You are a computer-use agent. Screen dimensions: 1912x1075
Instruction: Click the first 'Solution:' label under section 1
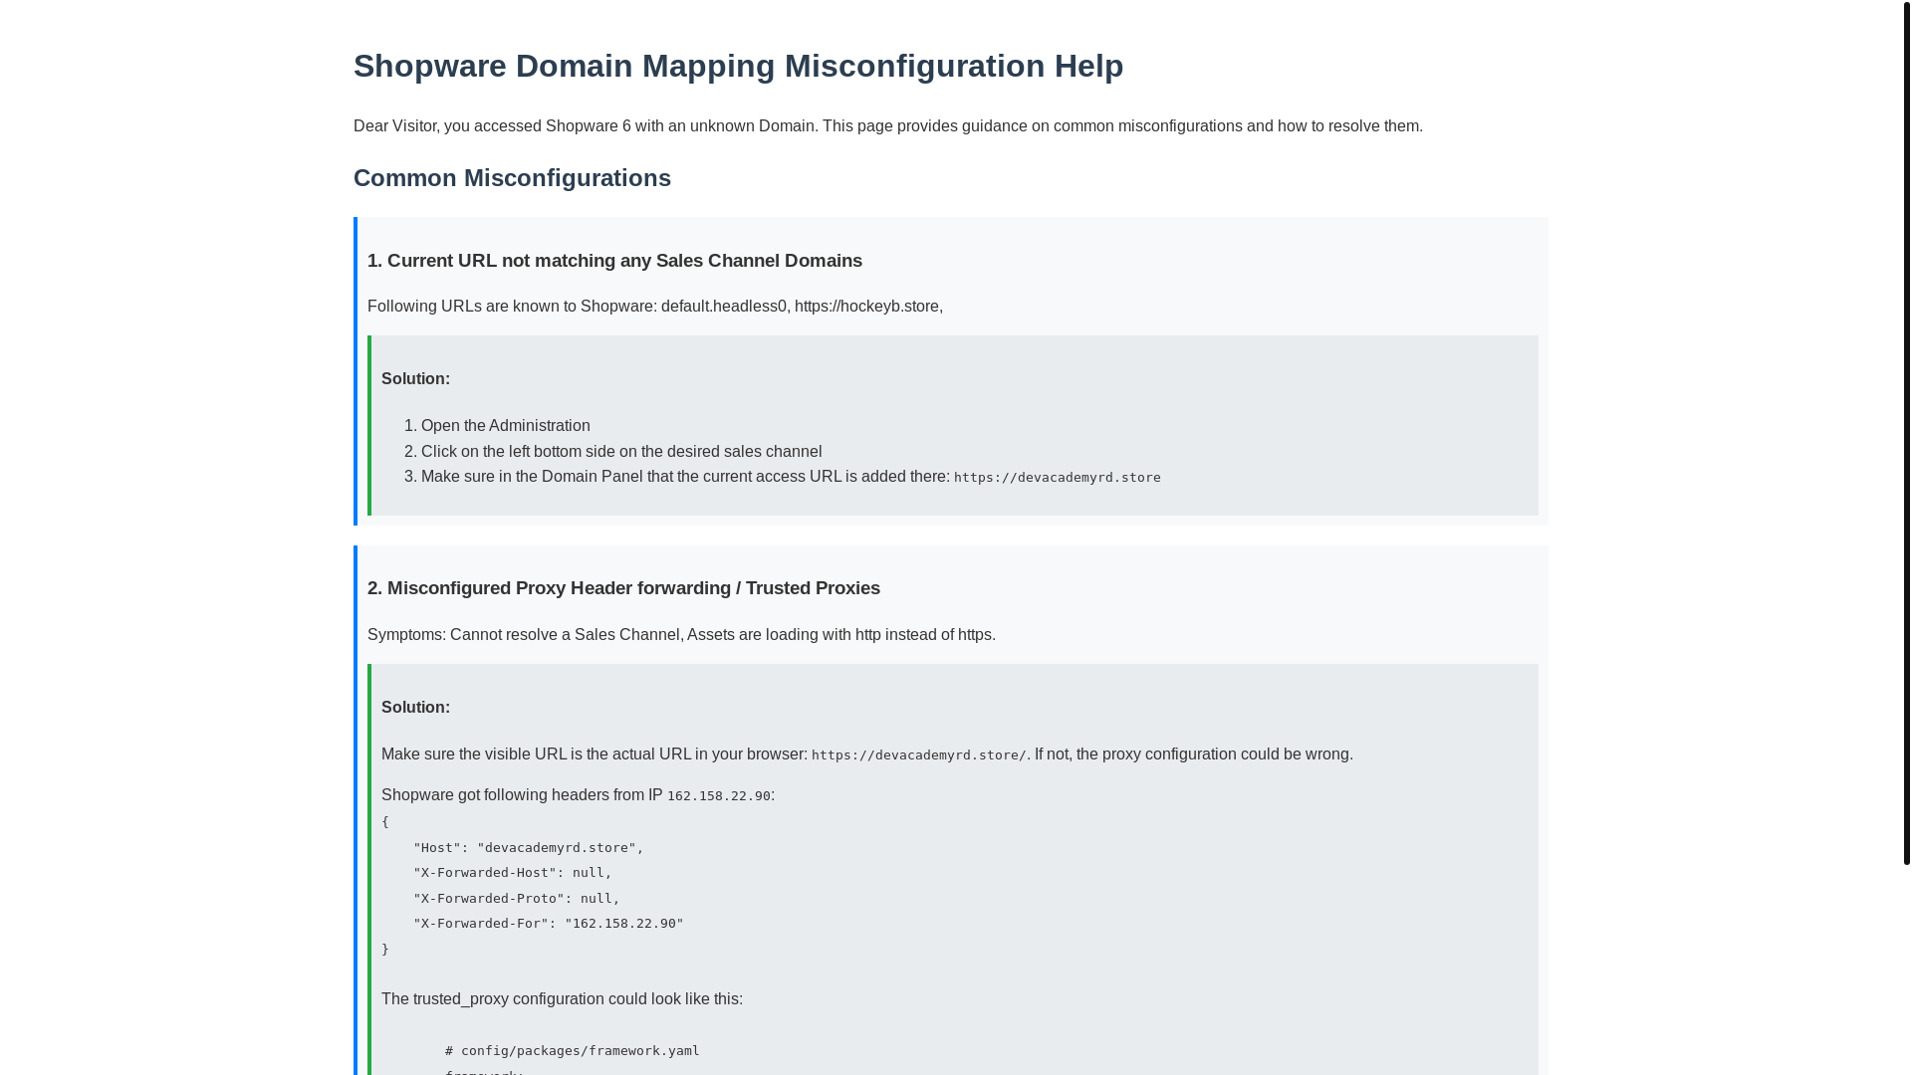click(415, 379)
